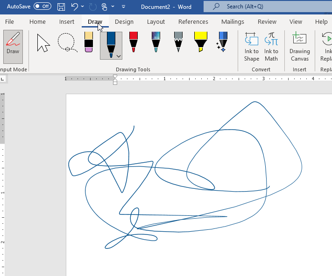Click the Search (Alt+Q) box
This screenshot has width=332, height=276.
[x=268, y=7]
